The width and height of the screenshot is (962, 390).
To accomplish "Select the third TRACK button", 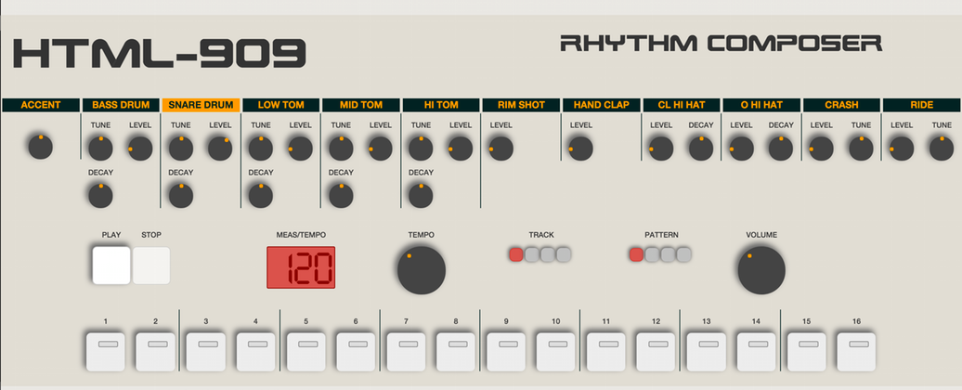I will point(547,253).
